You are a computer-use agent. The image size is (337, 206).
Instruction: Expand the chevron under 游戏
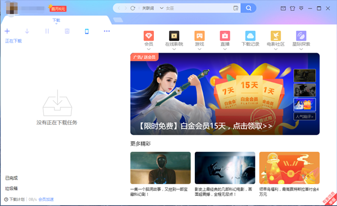[x=199, y=49]
